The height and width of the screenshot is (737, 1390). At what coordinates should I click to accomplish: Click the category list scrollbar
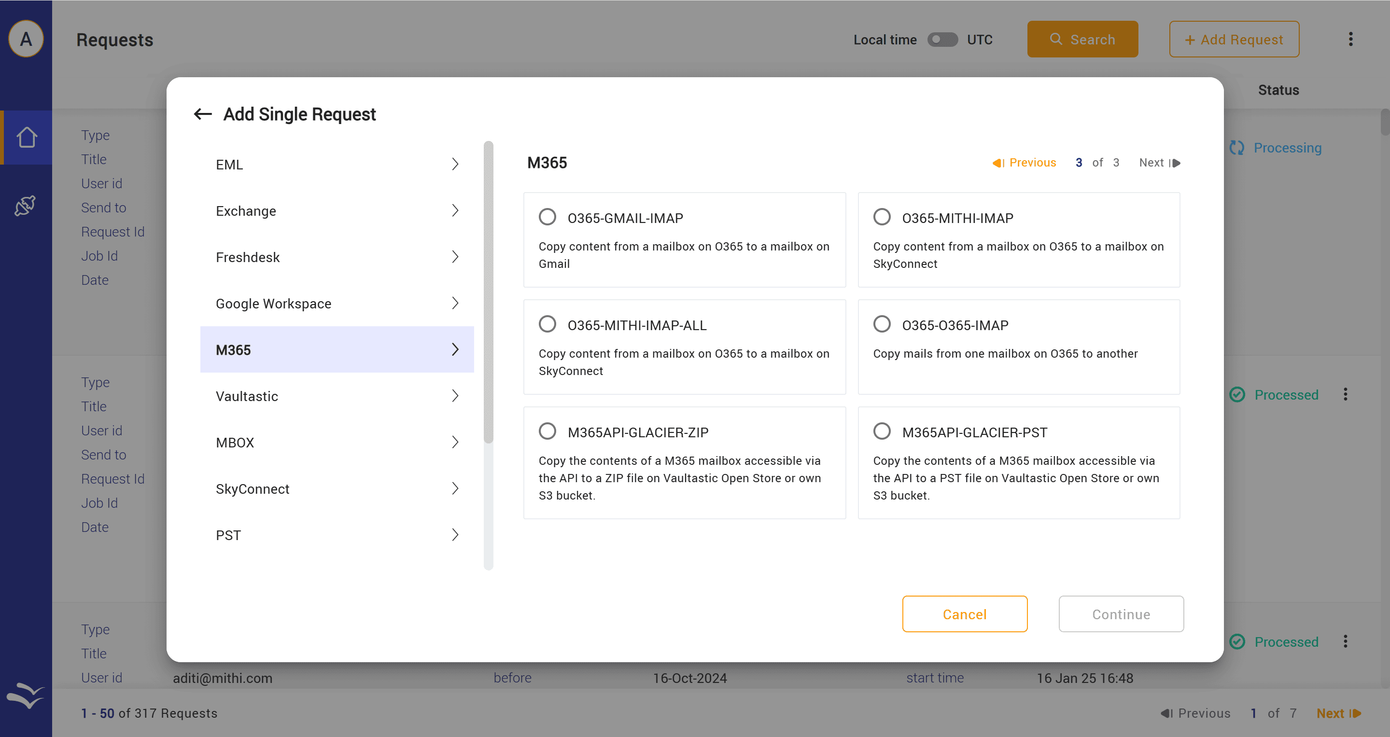point(488,292)
